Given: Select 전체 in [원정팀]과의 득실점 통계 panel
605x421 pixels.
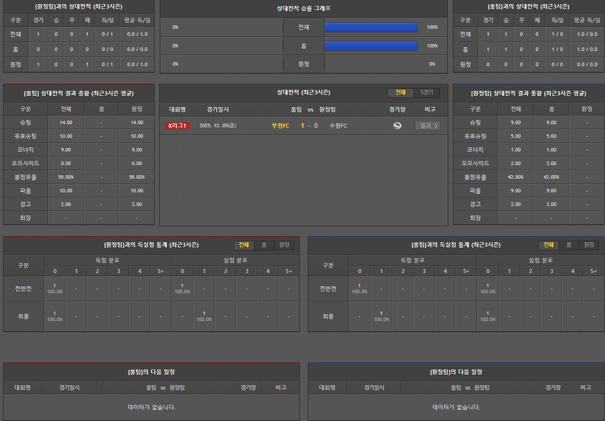Looking at the screenshot, I should (x=244, y=245).
